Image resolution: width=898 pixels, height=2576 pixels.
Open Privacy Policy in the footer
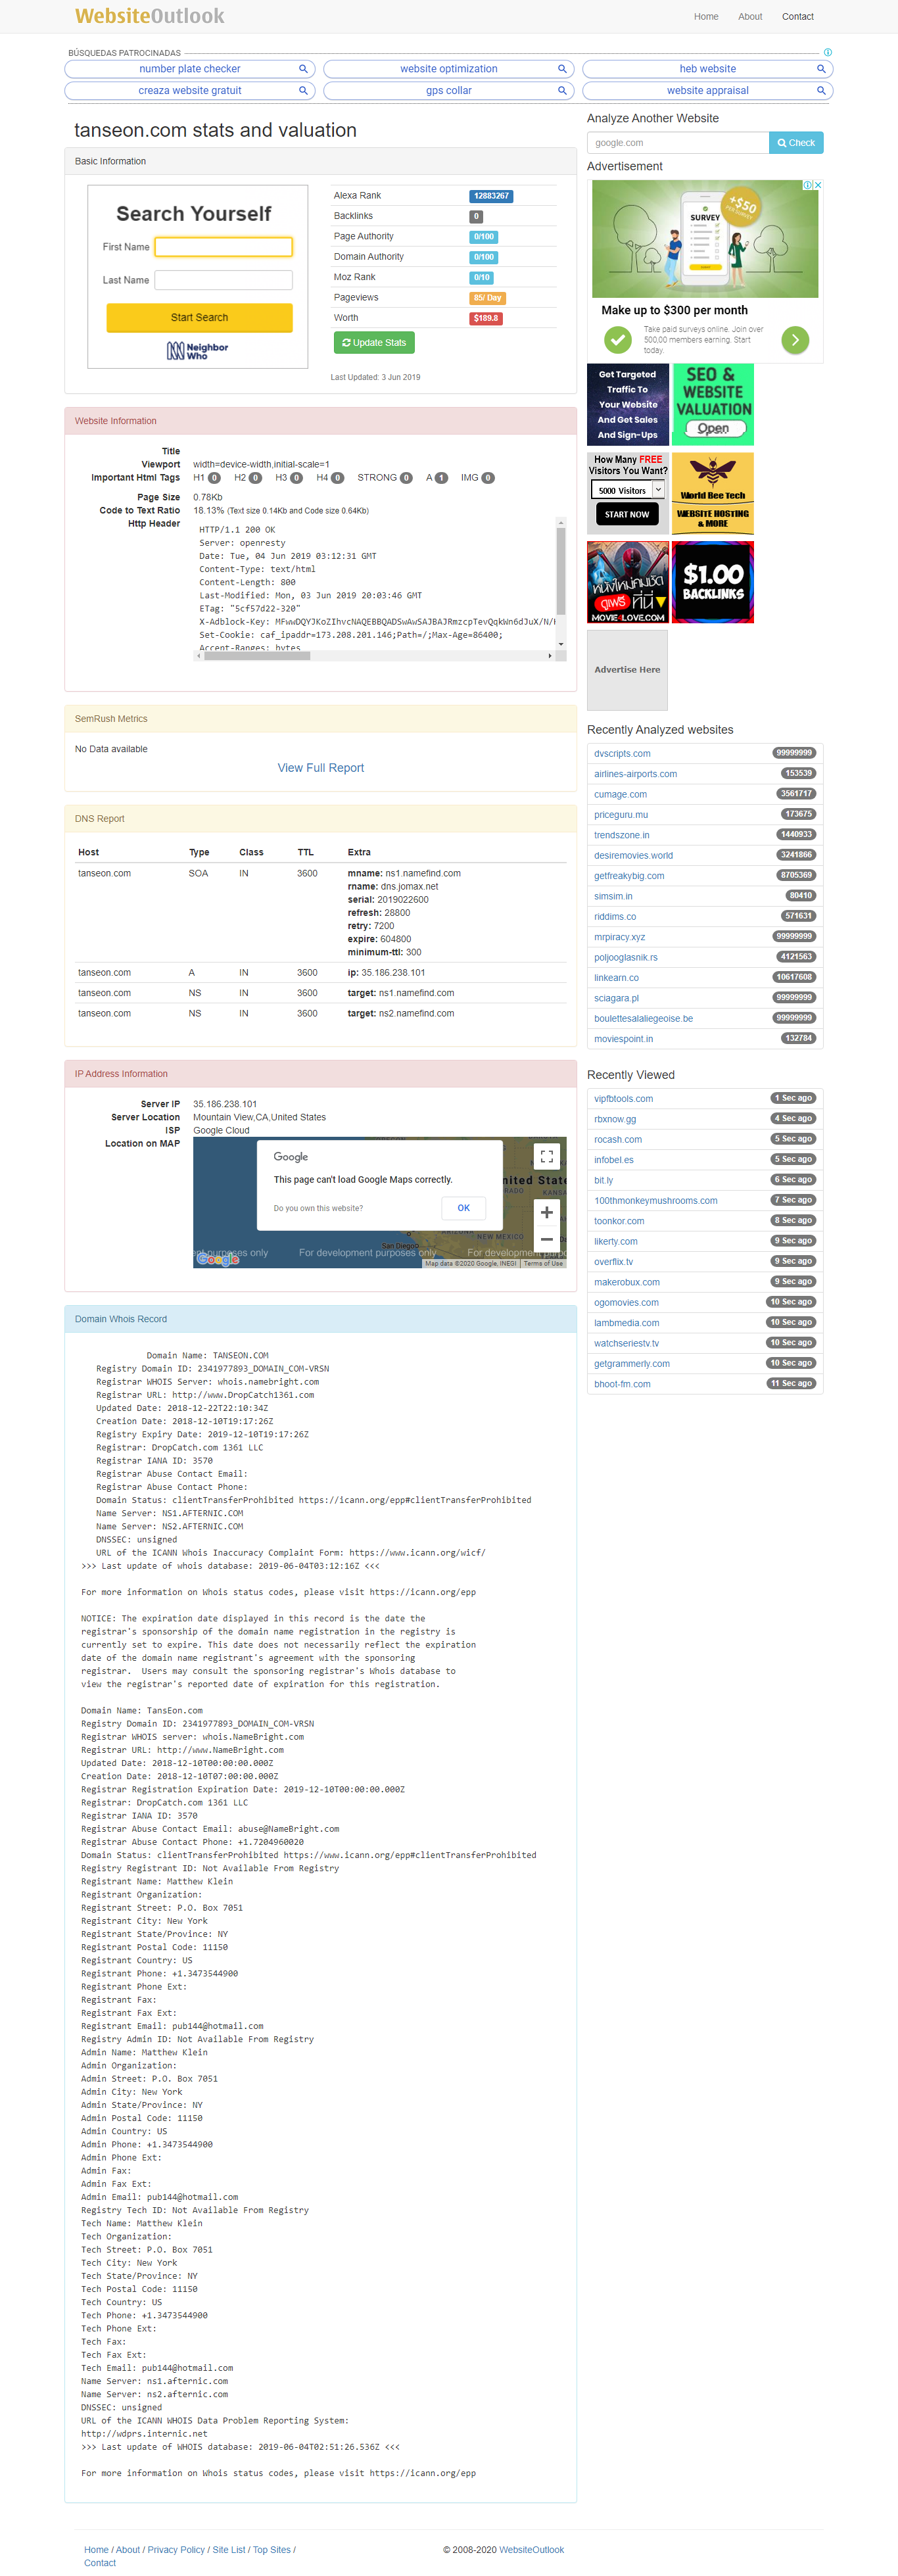click(176, 2549)
